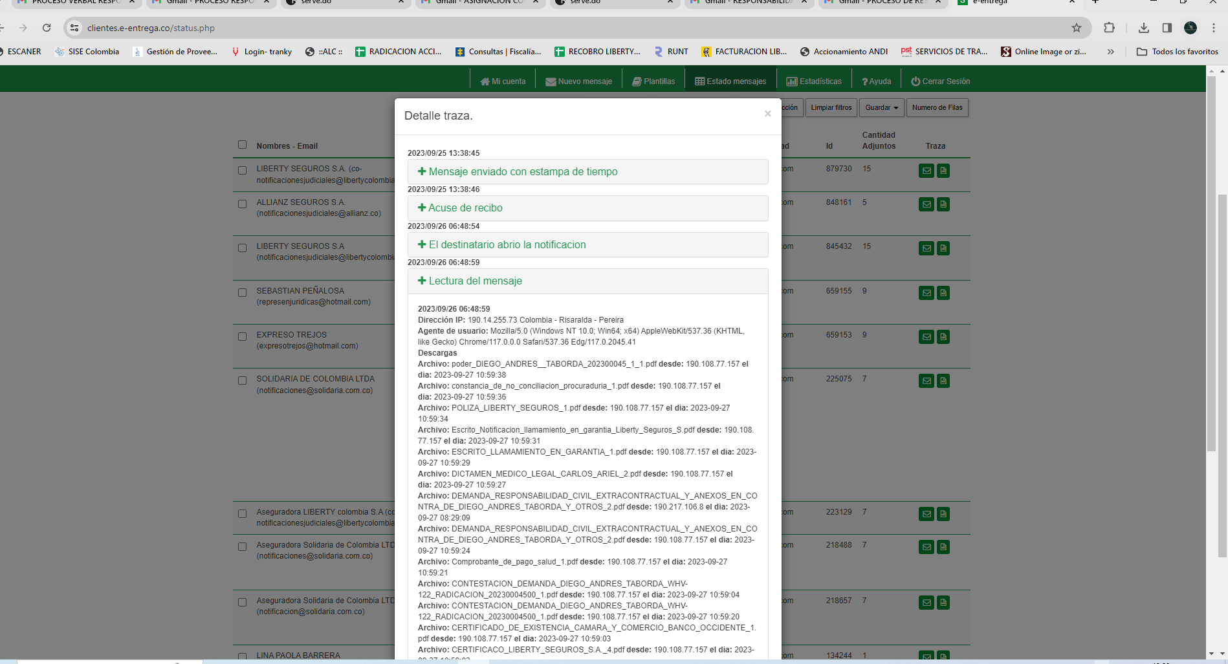The image size is (1228, 664).
Task: Check the LIBERTY SEGUROS S.A. (co- row checkbox
Action: click(242, 171)
